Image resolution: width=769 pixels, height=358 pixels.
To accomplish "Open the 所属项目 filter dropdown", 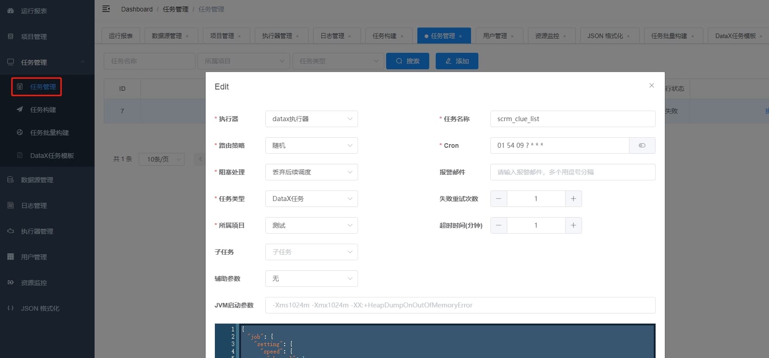I will coord(244,61).
